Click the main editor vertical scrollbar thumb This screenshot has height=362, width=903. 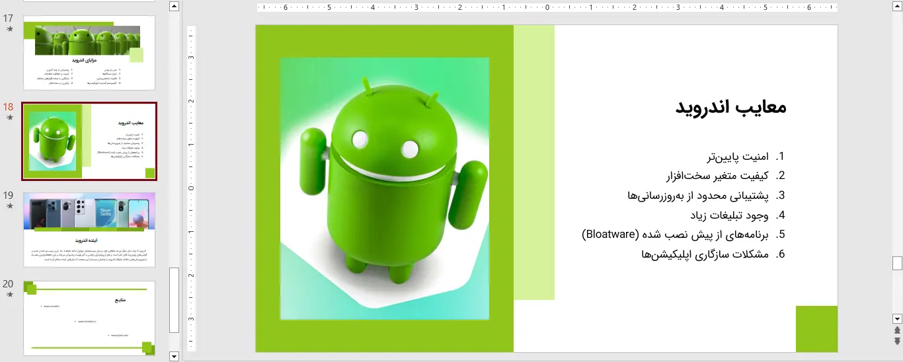[897, 263]
